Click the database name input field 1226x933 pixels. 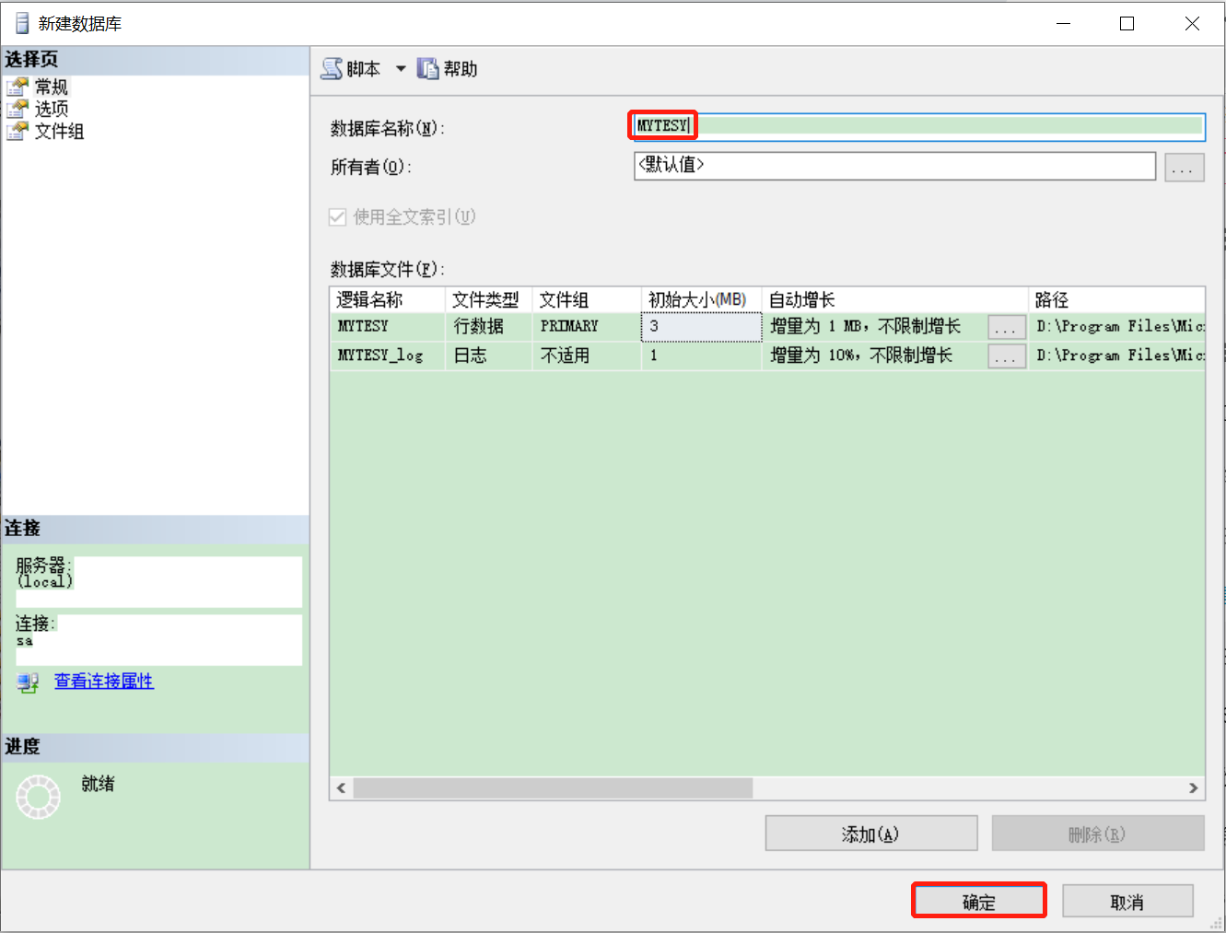coord(918,126)
